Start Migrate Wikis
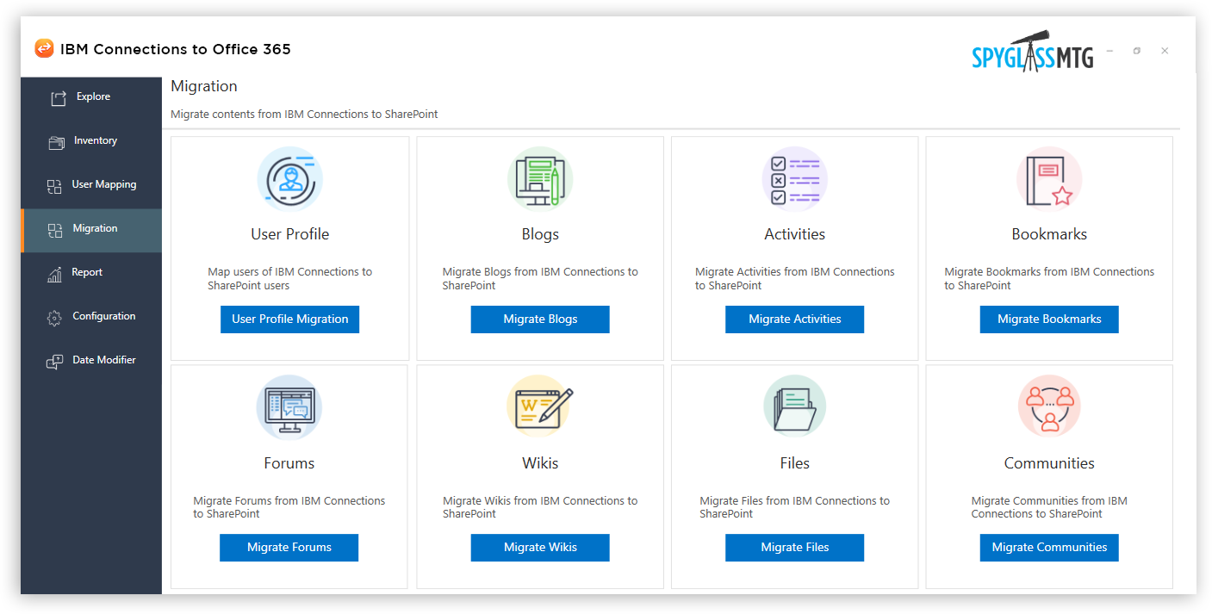The height and width of the screenshot is (614, 1212). pyautogui.click(x=540, y=547)
